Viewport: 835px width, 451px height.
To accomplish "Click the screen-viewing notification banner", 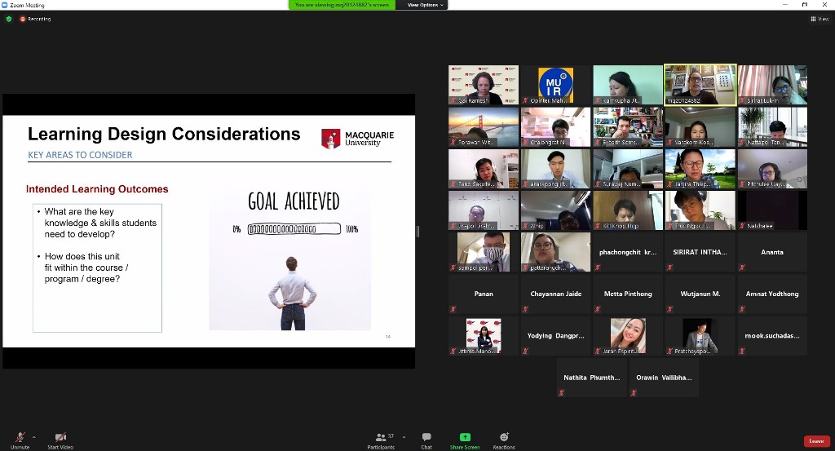I will (x=342, y=5).
